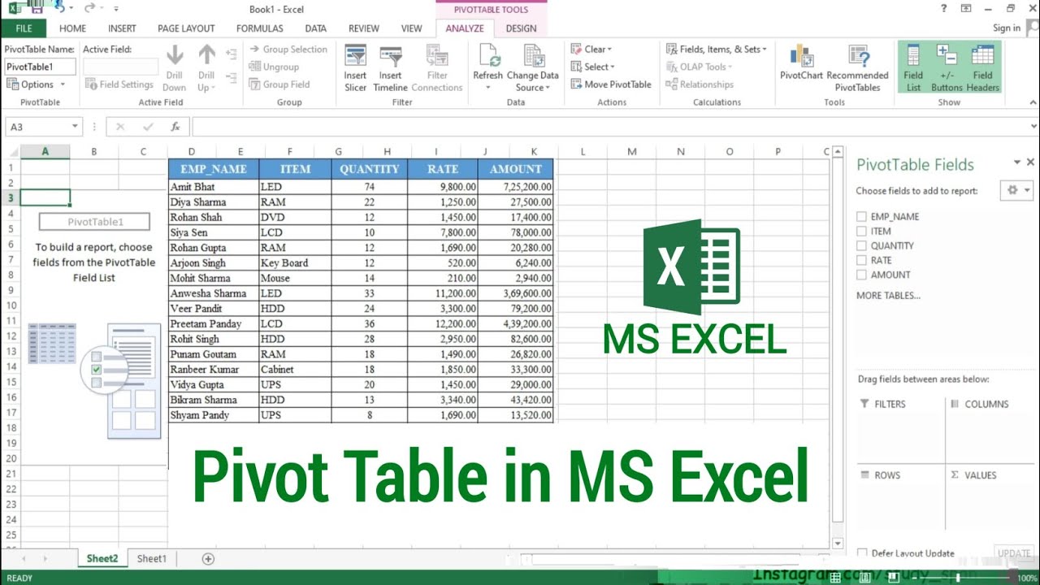The image size is (1040, 585).
Task: Click the PivotTable1 placeholder button
Action: [94, 222]
